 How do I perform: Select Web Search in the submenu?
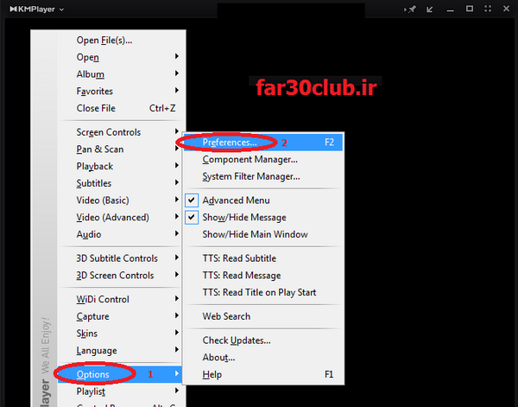[263, 316]
